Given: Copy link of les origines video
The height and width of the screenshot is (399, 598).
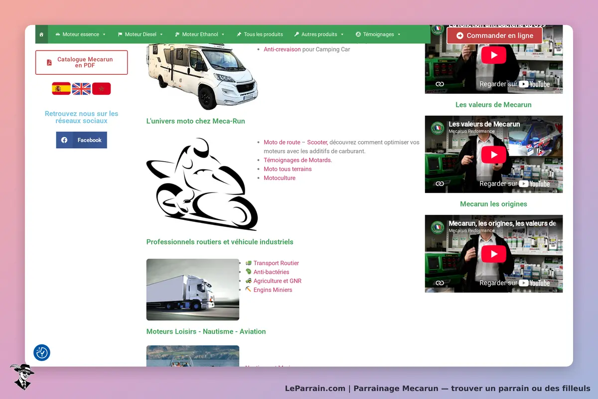Looking at the screenshot, I should (440, 283).
